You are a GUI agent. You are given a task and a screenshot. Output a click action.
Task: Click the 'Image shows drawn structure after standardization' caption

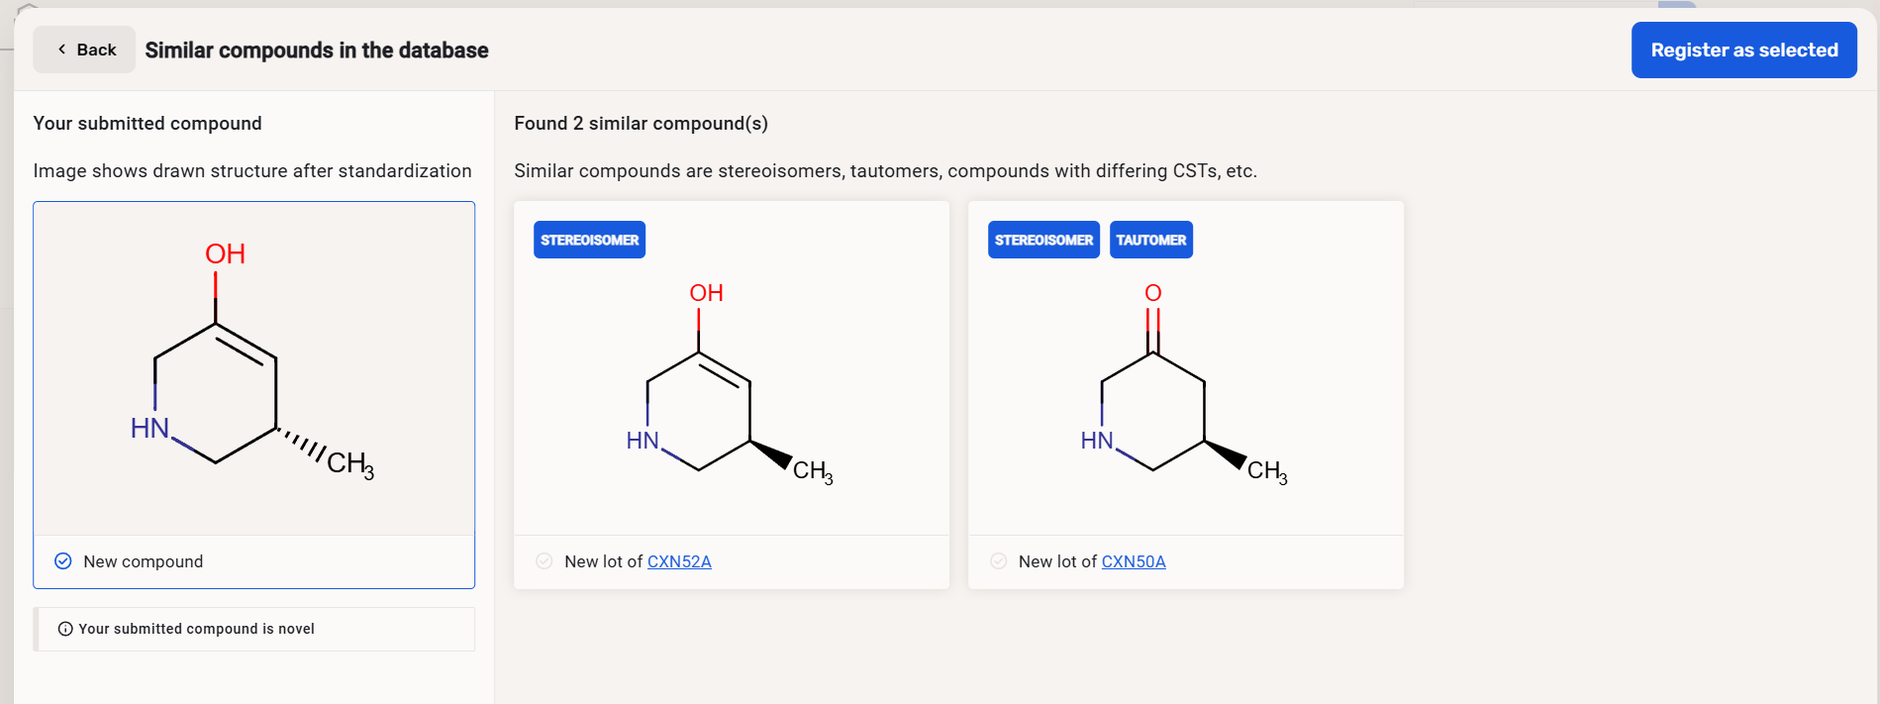pyautogui.click(x=252, y=170)
